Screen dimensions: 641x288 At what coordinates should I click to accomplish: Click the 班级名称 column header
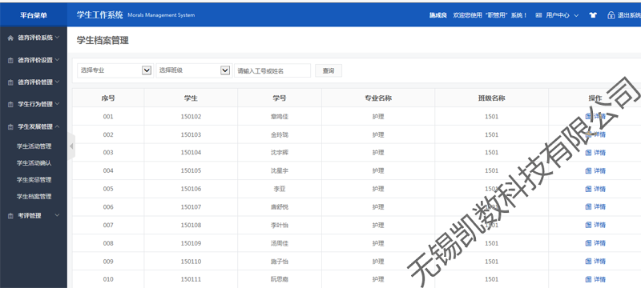click(491, 98)
